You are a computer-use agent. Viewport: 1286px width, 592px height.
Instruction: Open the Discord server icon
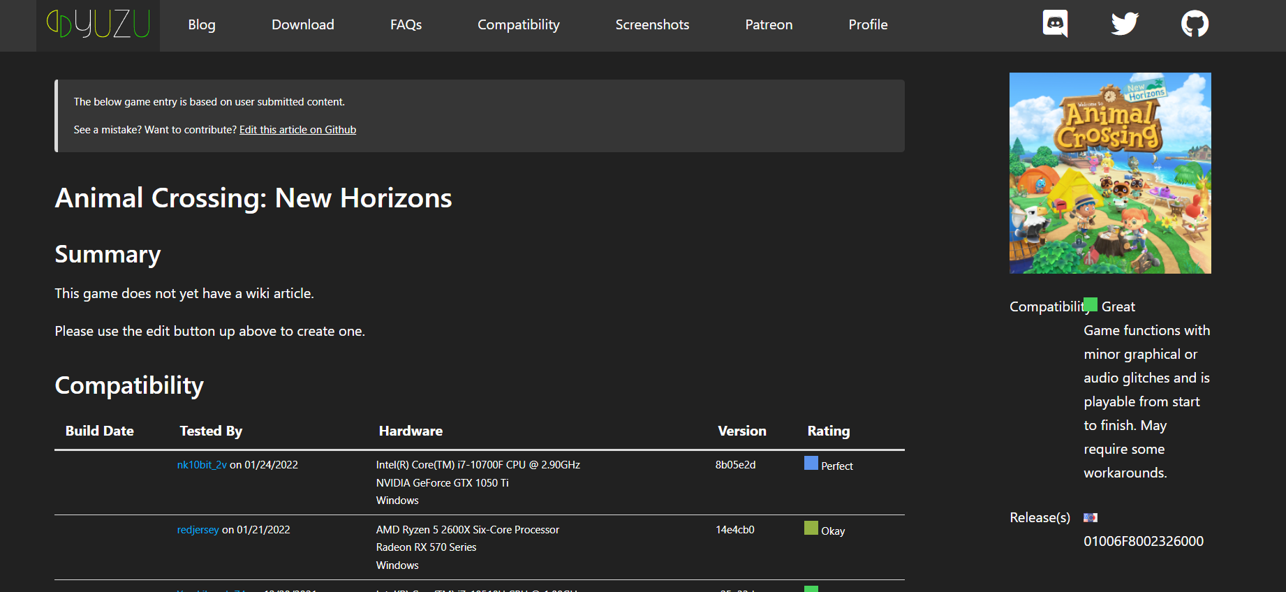pos(1055,24)
